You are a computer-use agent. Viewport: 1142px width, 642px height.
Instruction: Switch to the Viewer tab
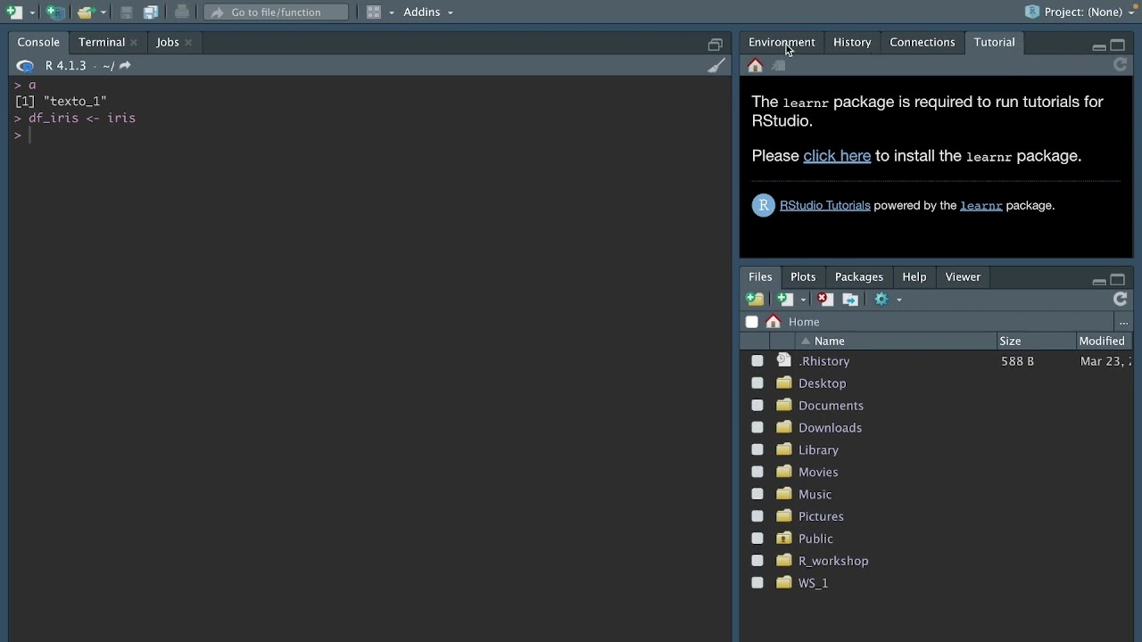pyautogui.click(x=963, y=276)
